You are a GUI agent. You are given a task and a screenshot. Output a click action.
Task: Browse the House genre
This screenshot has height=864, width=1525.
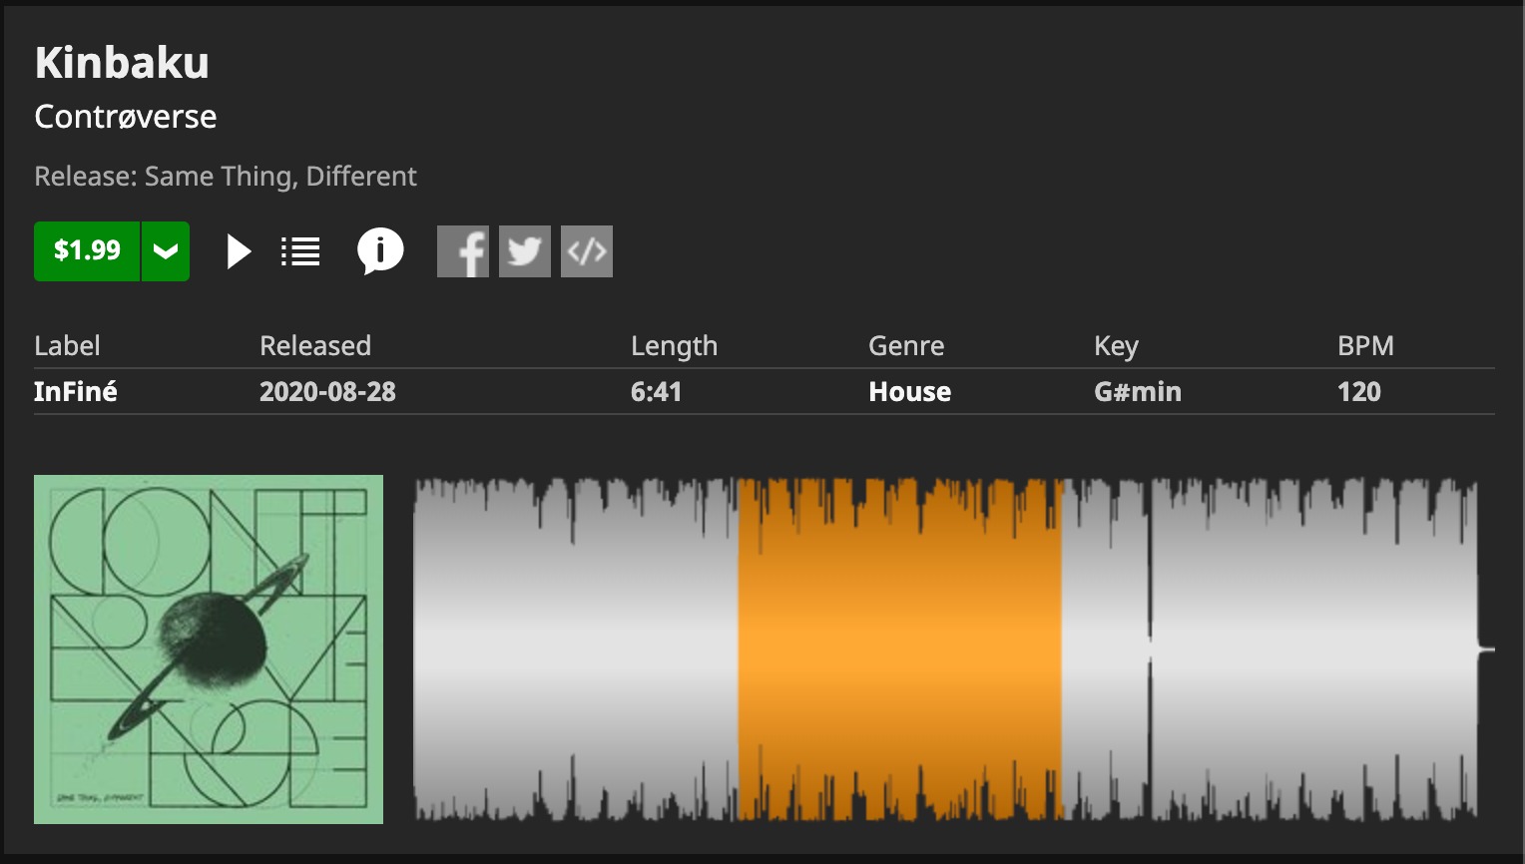pyautogui.click(x=909, y=392)
